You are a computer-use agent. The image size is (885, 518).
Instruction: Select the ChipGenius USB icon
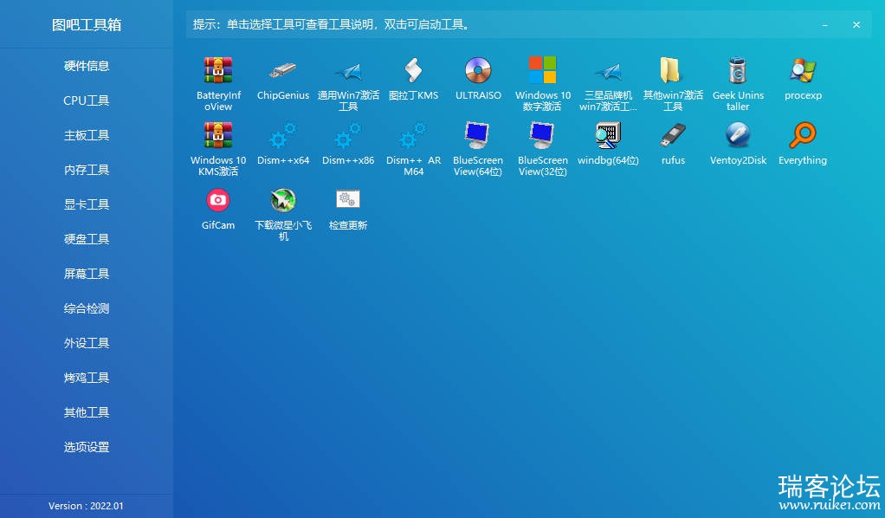tap(283, 70)
